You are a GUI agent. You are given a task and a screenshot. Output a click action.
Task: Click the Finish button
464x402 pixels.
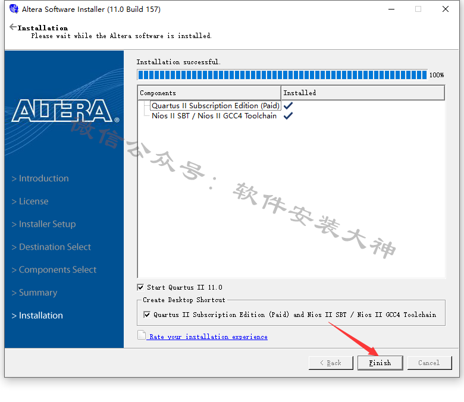pyautogui.click(x=380, y=363)
